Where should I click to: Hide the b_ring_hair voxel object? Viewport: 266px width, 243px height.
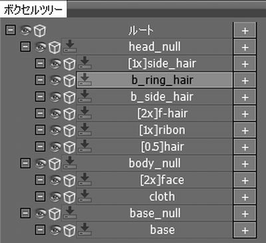click(x=56, y=80)
